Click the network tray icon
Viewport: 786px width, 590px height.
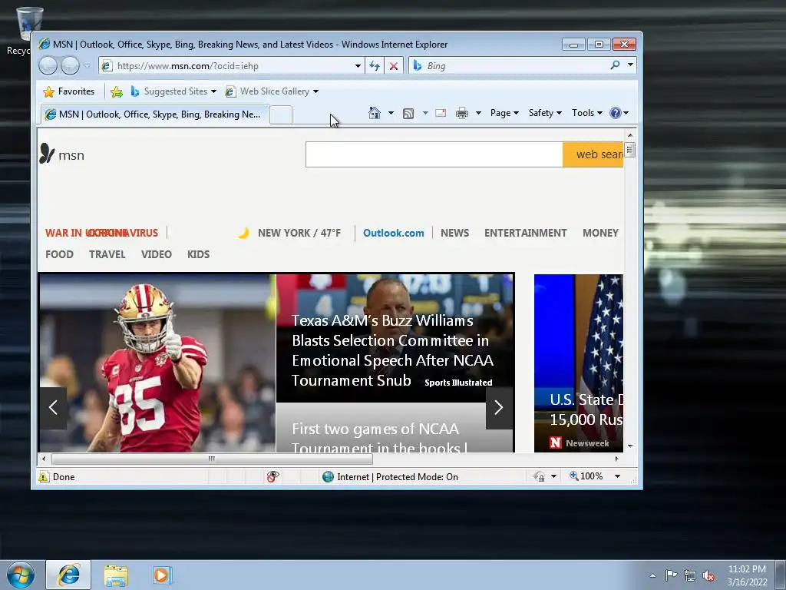click(690, 575)
